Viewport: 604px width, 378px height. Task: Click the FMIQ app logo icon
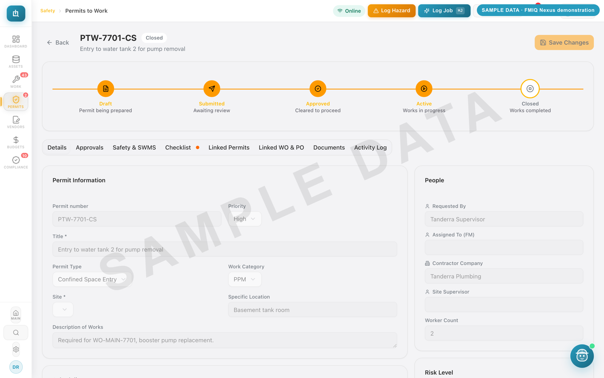16,13
